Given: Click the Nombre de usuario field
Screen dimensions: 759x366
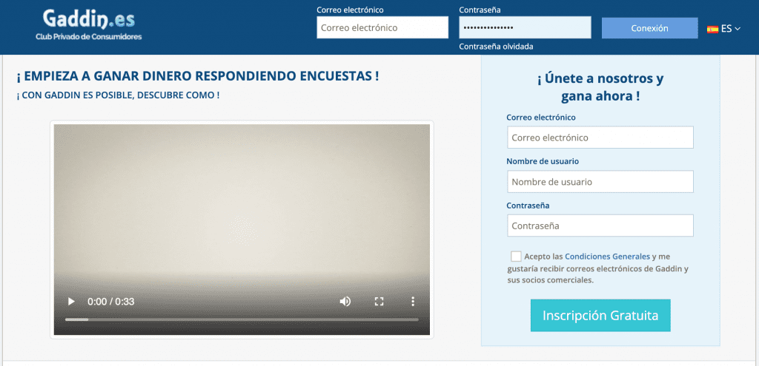Looking at the screenshot, I should click(600, 182).
